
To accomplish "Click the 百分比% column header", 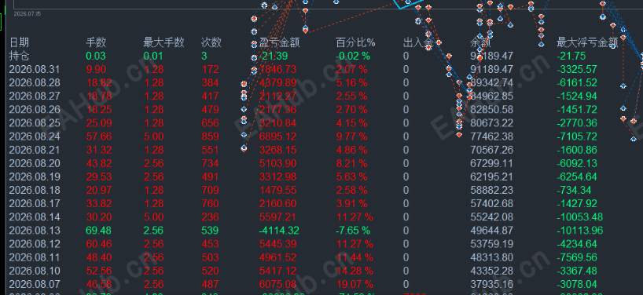I will pos(355,42).
